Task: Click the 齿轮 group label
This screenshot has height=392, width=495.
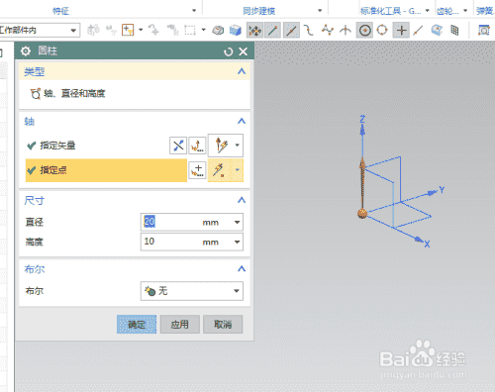Action: pos(447,11)
